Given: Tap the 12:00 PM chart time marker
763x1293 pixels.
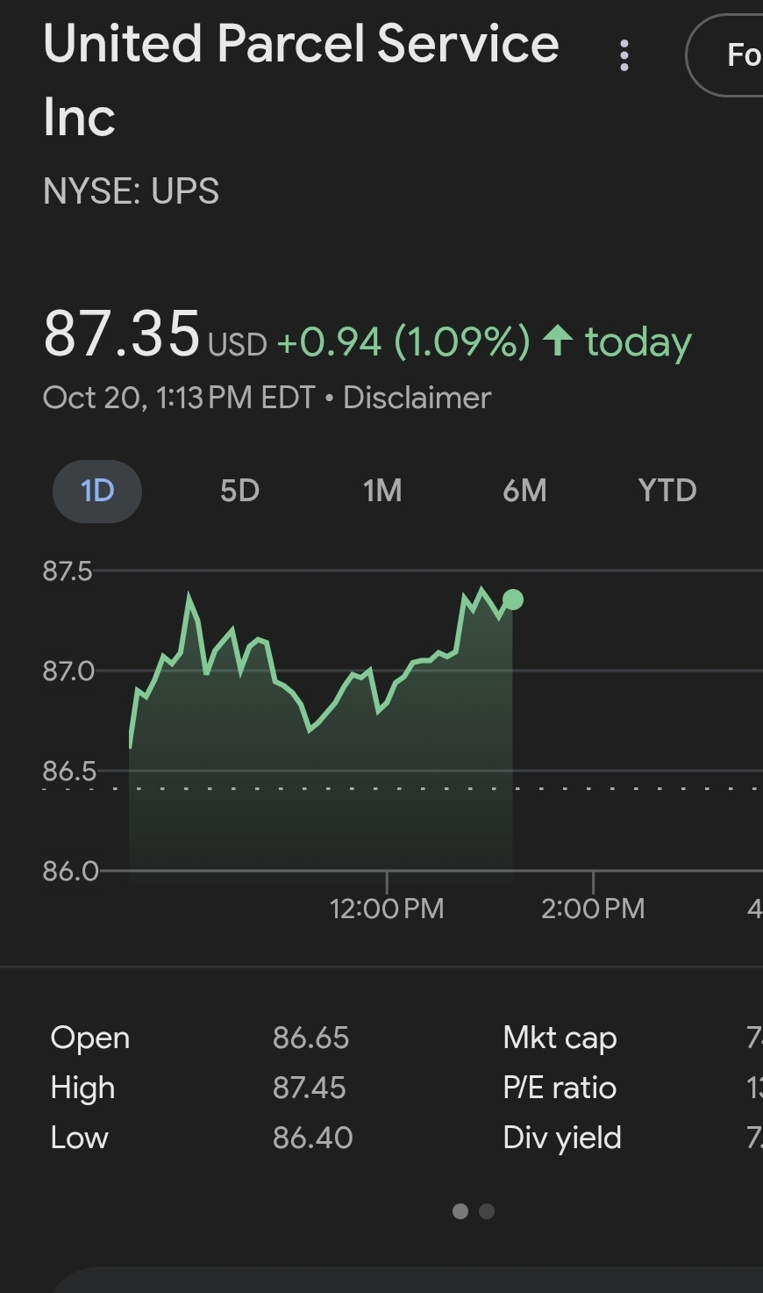Looking at the screenshot, I should click(387, 908).
